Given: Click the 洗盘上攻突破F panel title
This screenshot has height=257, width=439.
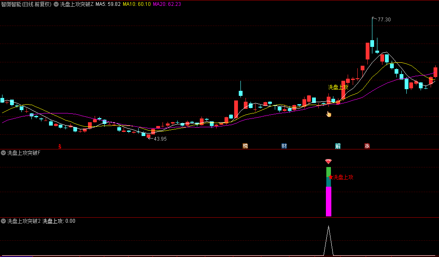Looking at the screenshot, I should click(x=24, y=153).
